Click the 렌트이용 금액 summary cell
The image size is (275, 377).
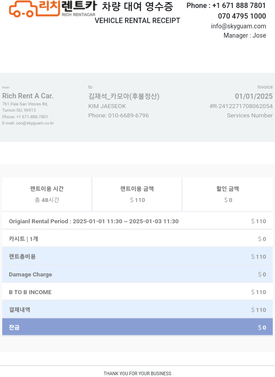pyautogui.click(x=137, y=194)
